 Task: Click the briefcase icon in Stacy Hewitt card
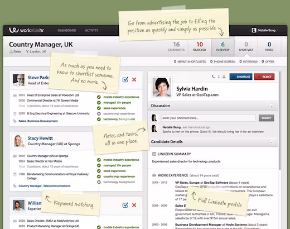click(x=14, y=156)
